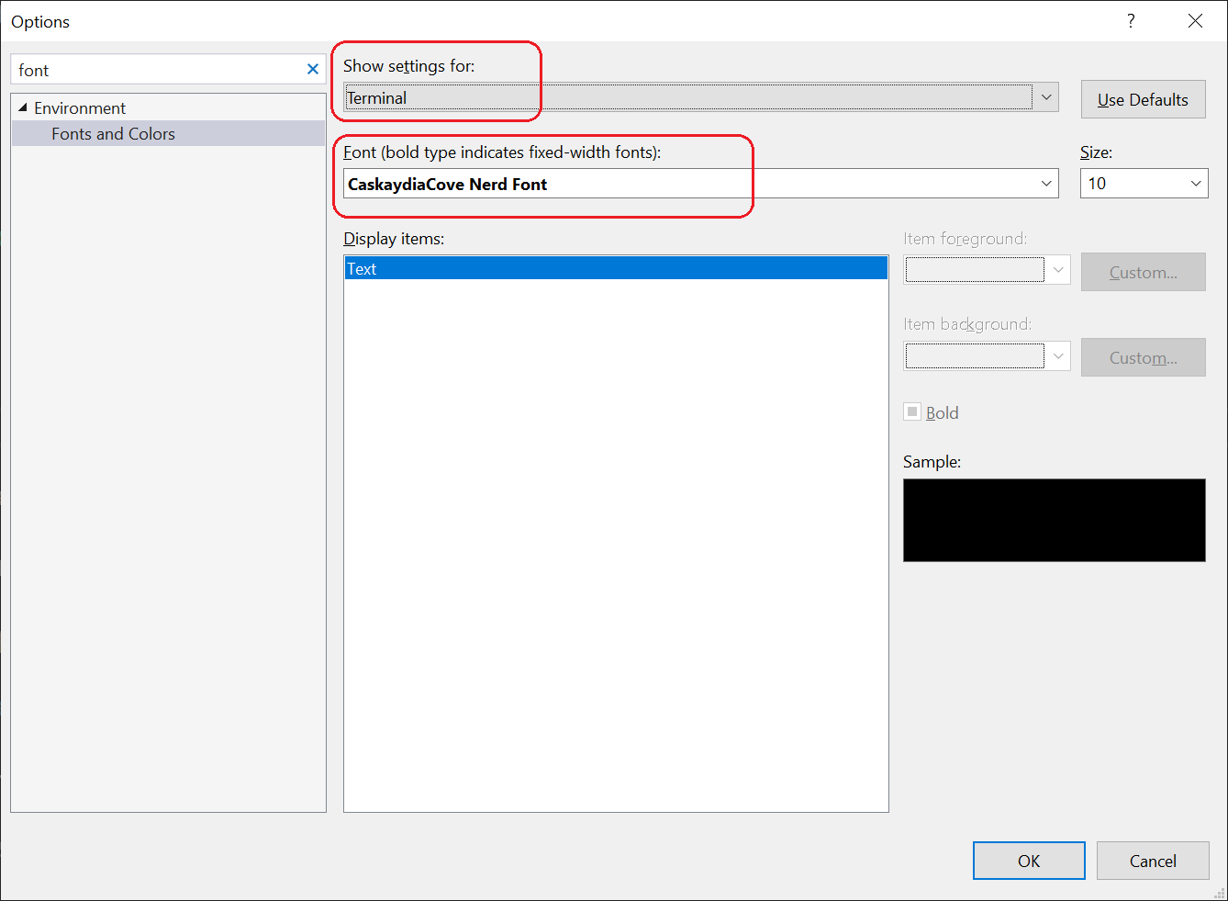Image resolution: width=1228 pixels, height=901 pixels.
Task: Click the Use Defaults button
Action: tap(1143, 98)
